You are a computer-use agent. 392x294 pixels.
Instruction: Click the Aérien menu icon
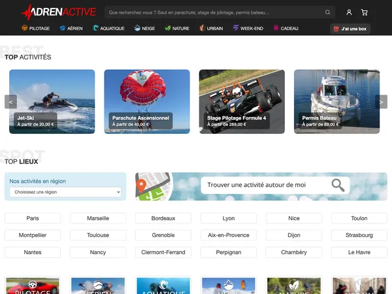tap(63, 28)
